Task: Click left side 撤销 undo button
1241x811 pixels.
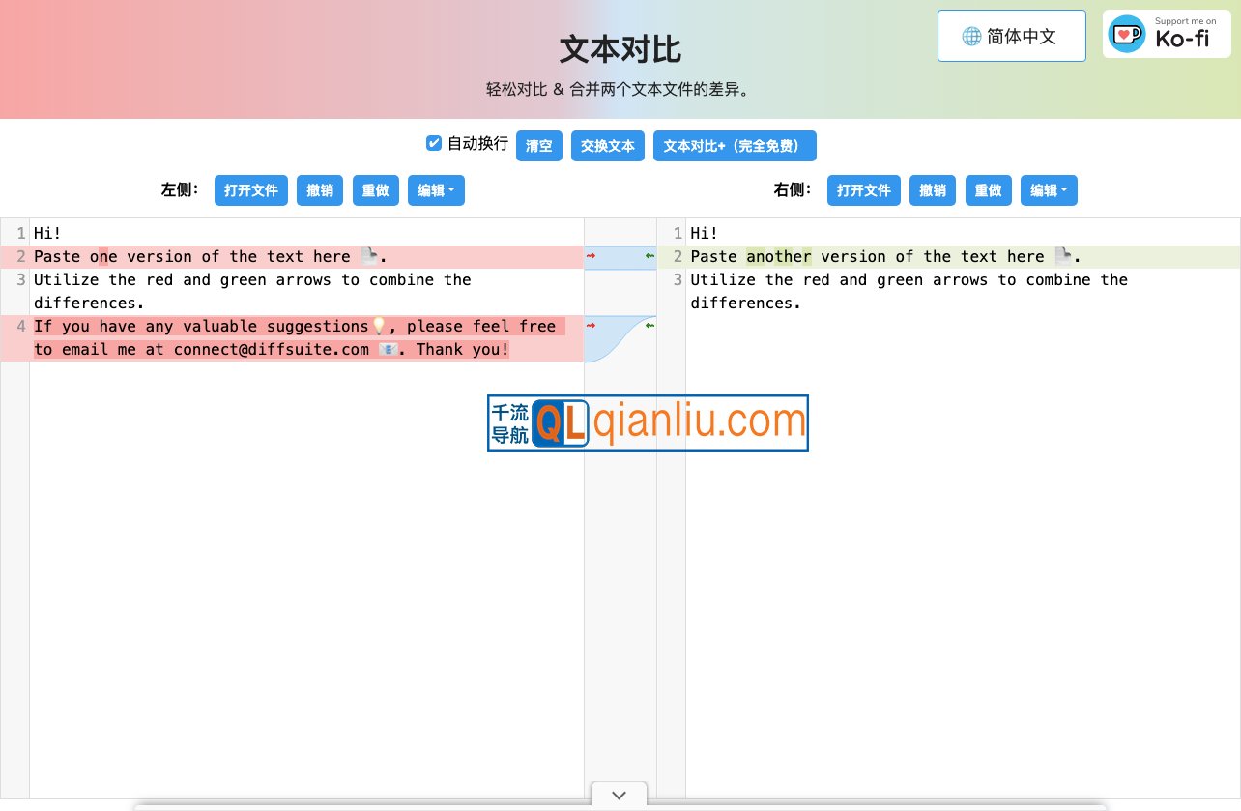Action: click(x=320, y=190)
